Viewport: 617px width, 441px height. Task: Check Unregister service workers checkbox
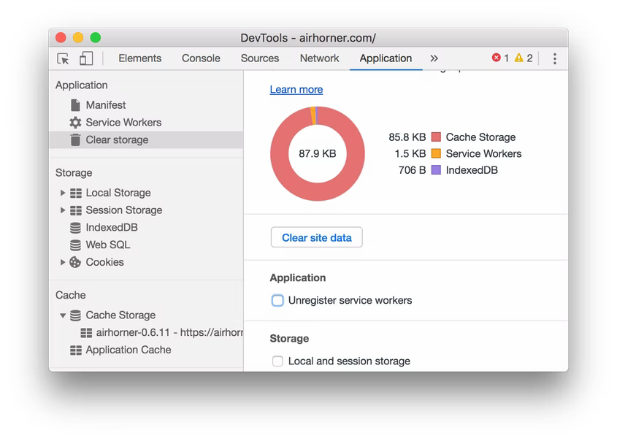click(x=277, y=300)
